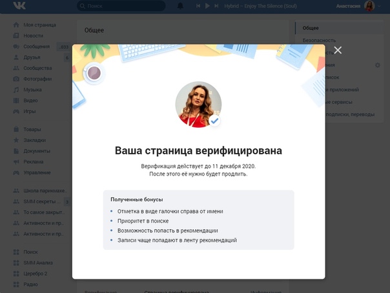Screen dimensions: 390x293
Task: Click the gamepad icon beside Игры
Action: pyautogui.click(x=16, y=112)
